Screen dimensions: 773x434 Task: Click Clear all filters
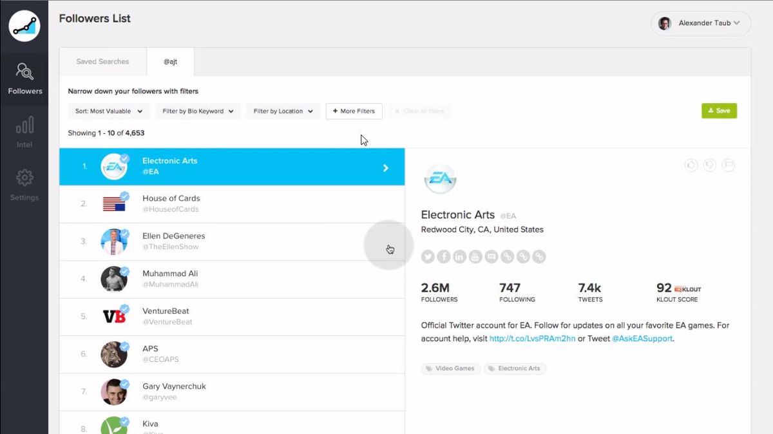(x=419, y=111)
